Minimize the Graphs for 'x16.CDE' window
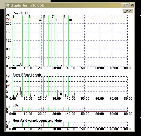The width and height of the screenshot is (168, 136). (x=123, y=5)
